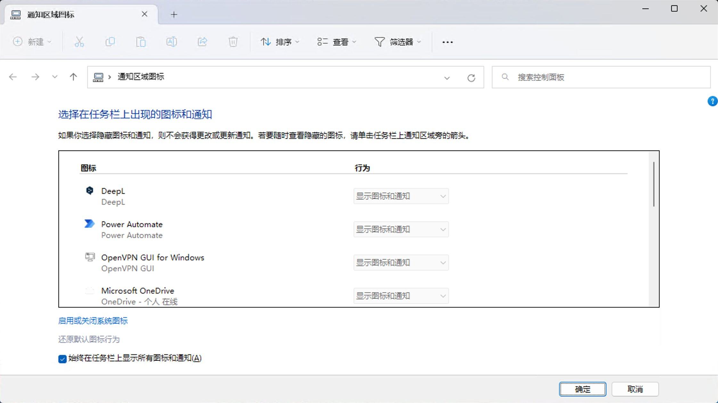Image resolution: width=718 pixels, height=403 pixels.
Task: Open 启用或关闭系统图标 link
Action: click(x=93, y=321)
